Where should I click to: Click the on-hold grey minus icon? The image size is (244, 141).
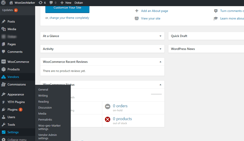(107, 106)
